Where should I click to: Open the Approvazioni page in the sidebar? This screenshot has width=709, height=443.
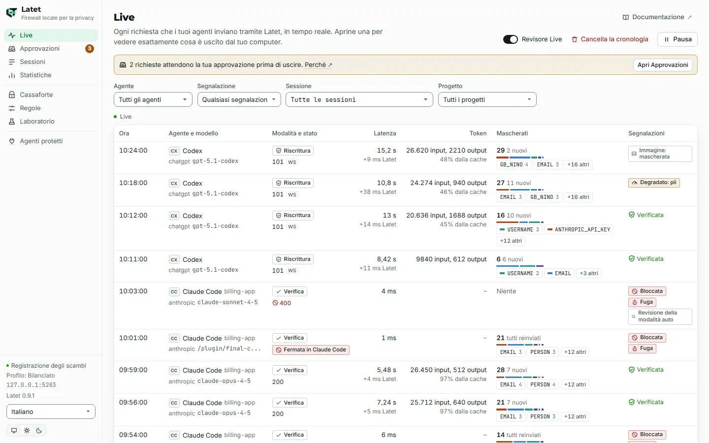(51, 49)
